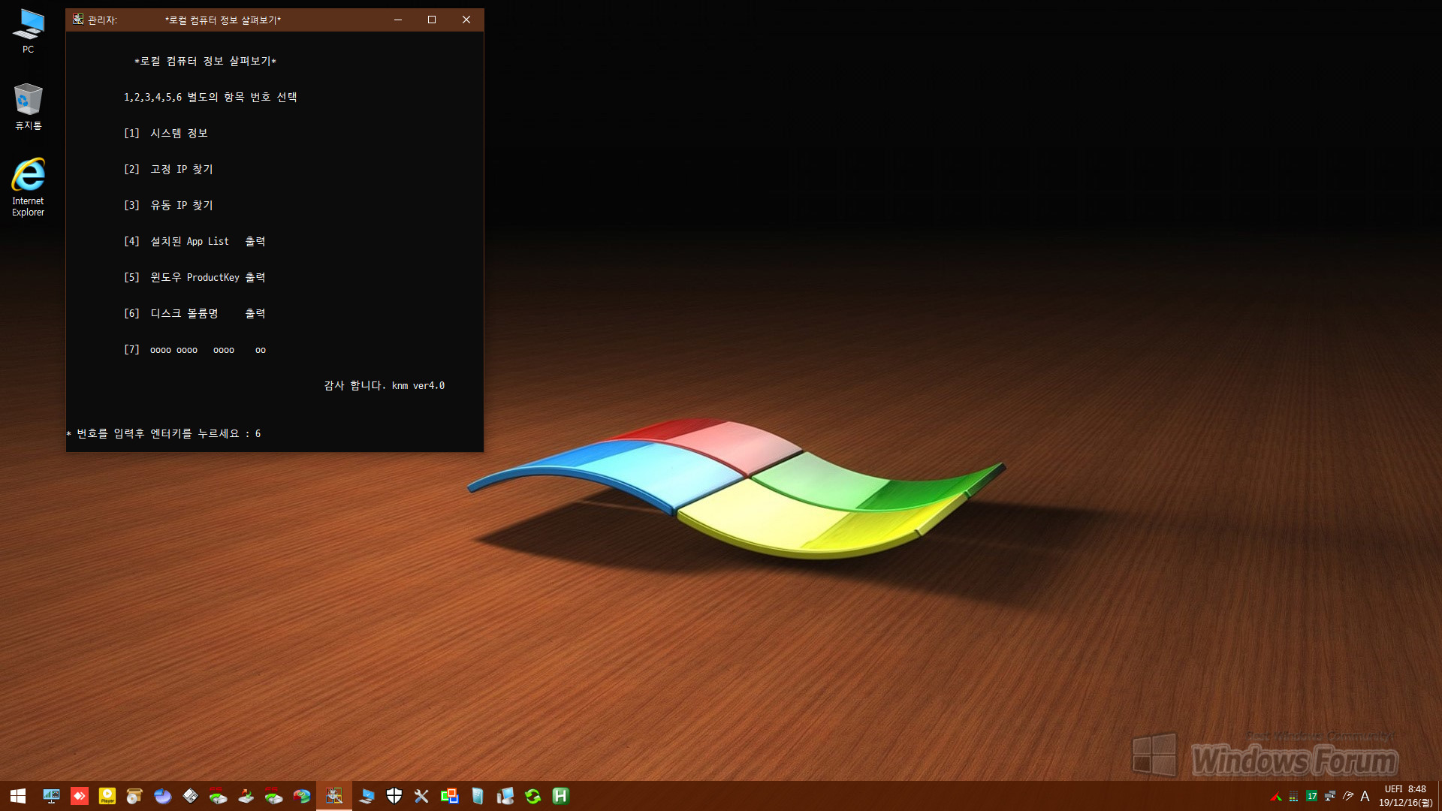Open the floppy disk taskbar icon
This screenshot has height=811, width=1442.
coord(191,796)
